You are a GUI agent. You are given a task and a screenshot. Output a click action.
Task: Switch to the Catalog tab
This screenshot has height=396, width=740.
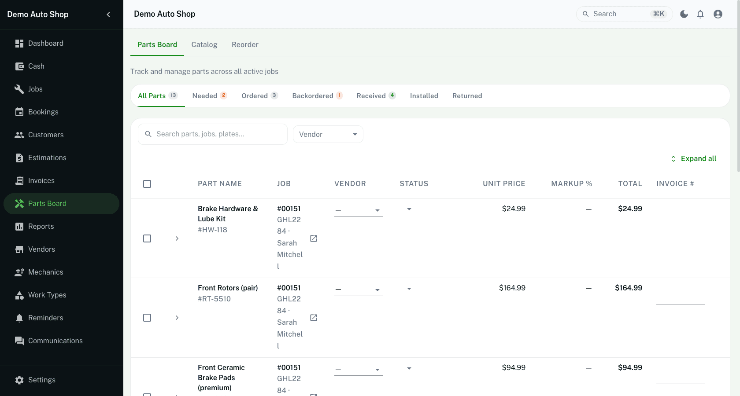(204, 44)
